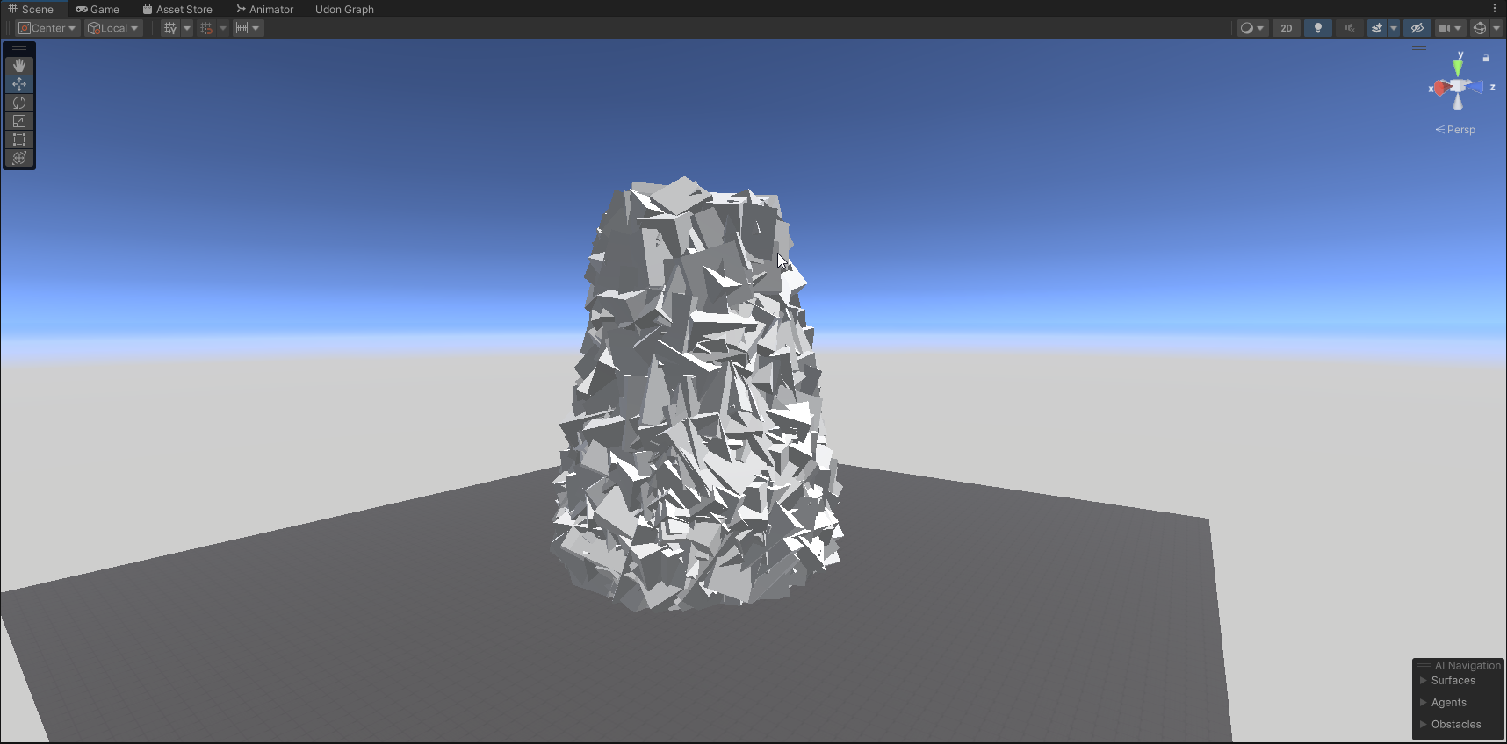The width and height of the screenshot is (1507, 744).
Task: Toggle 2D view mode
Action: point(1287,28)
